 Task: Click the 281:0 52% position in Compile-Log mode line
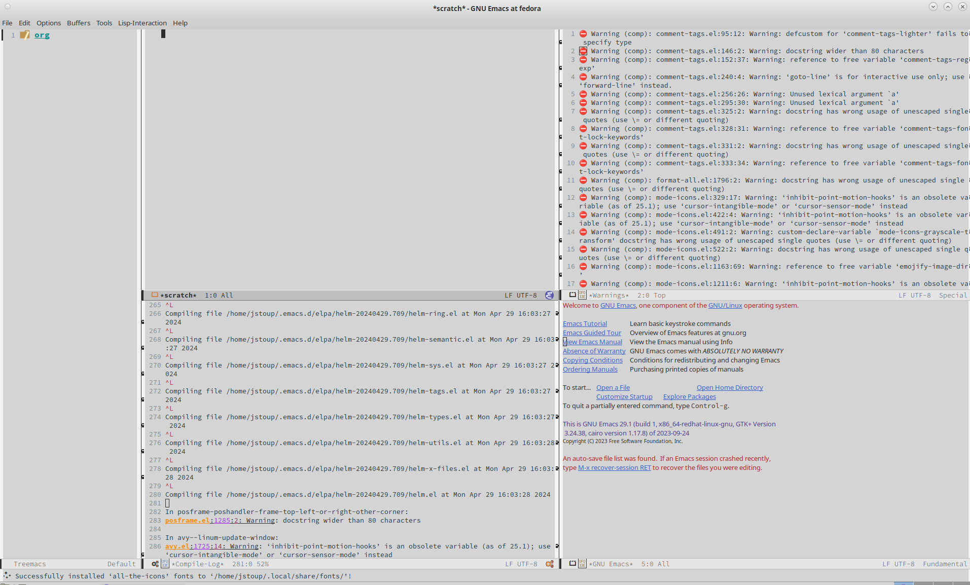(250, 564)
